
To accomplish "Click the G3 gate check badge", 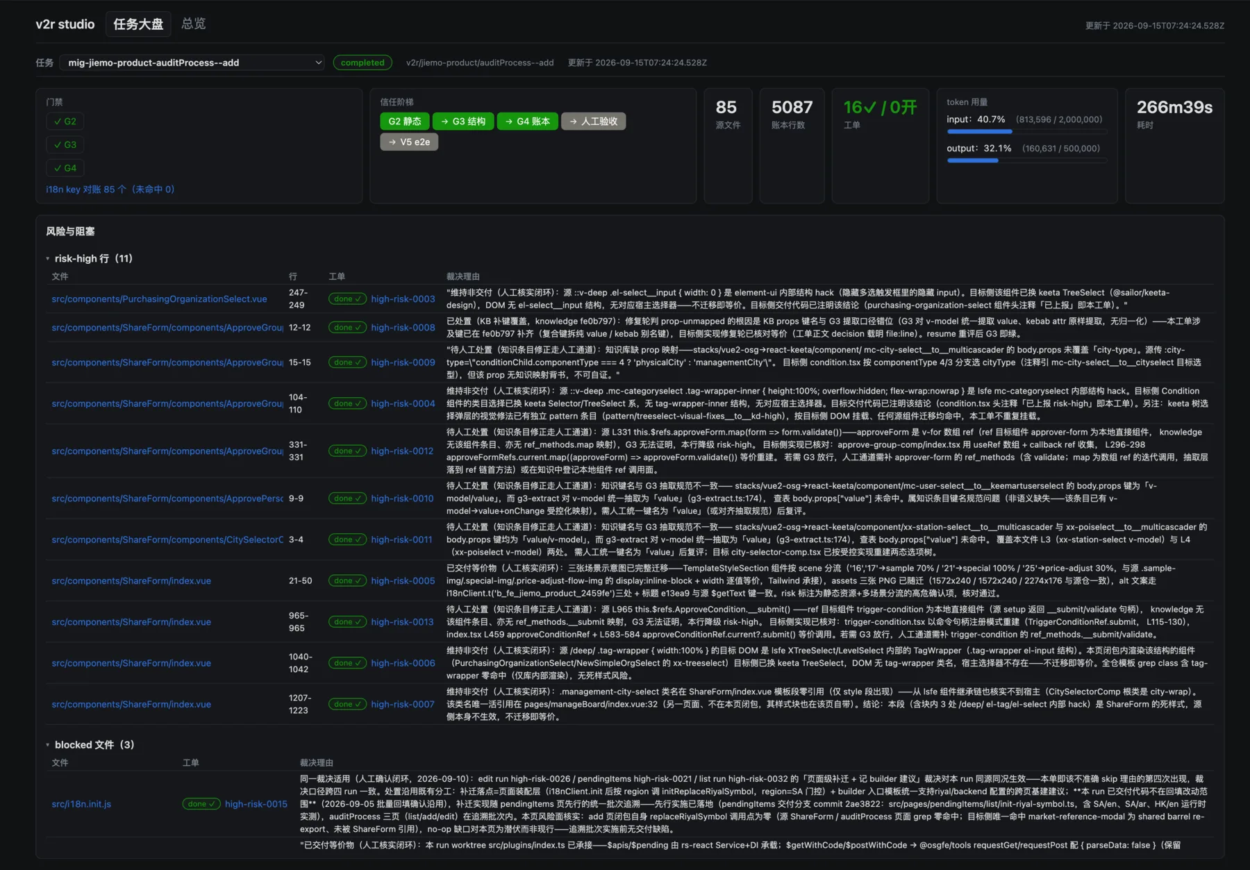I will 65,144.
